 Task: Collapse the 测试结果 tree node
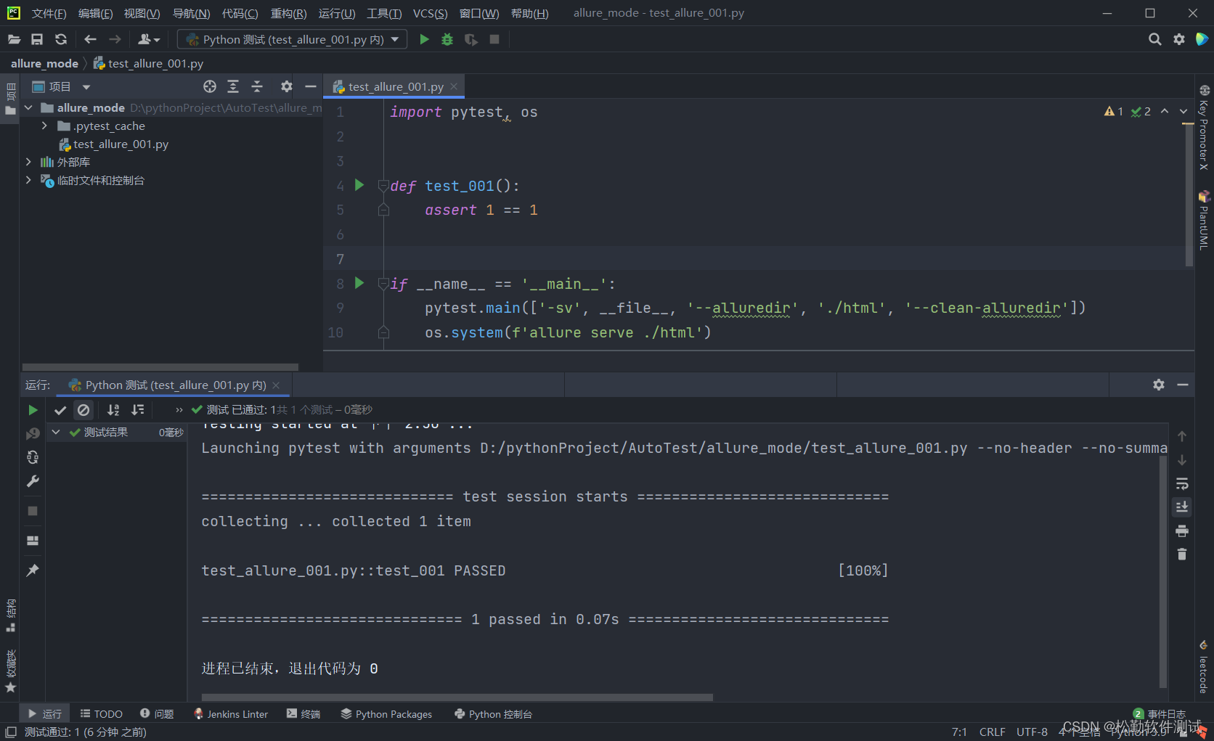[56, 433]
